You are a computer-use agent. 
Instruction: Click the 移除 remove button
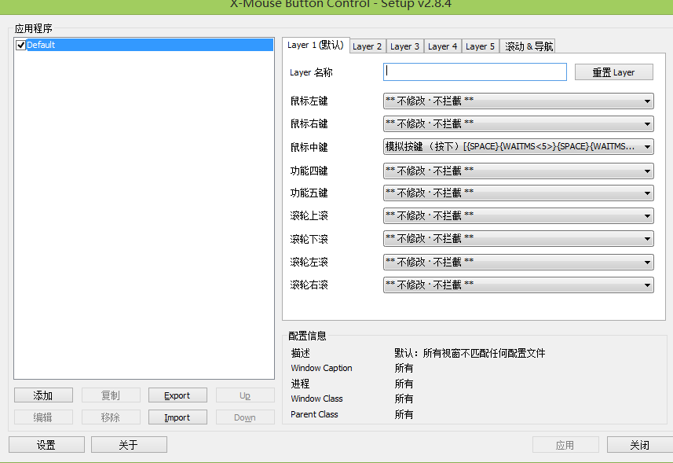click(111, 417)
